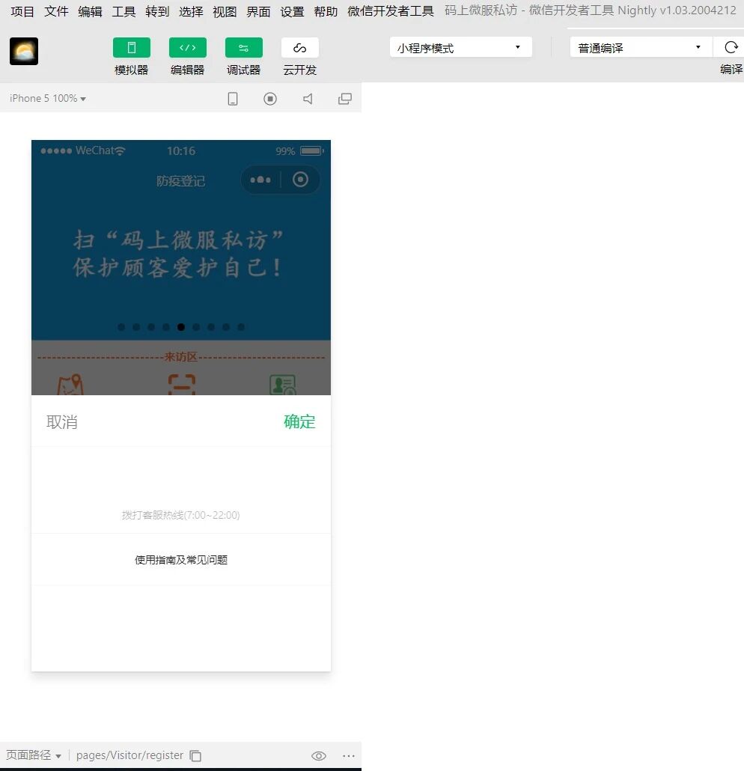Toggle the editor (编辑器) panel button
Screen dimensions: 744x771
pos(187,48)
